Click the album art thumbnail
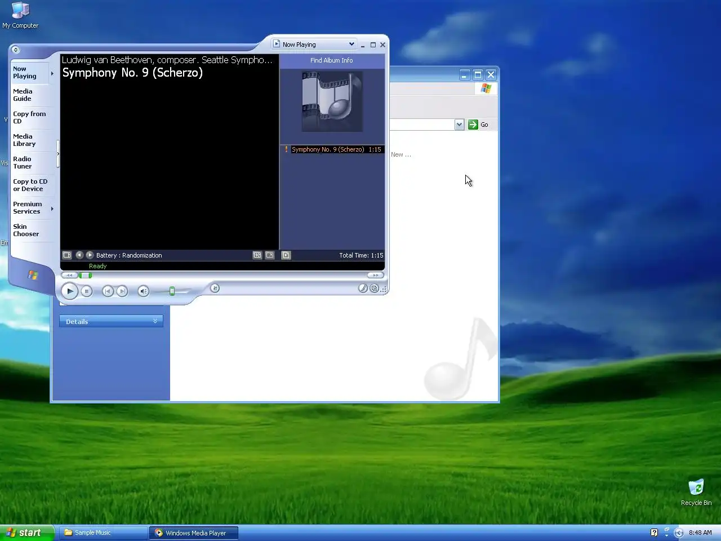The image size is (721, 541). coord(332,101)
